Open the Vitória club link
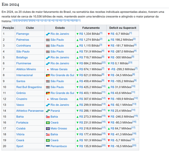Image resolution: width=169 pixels, height=153 pixels. (x=20, y=134)
